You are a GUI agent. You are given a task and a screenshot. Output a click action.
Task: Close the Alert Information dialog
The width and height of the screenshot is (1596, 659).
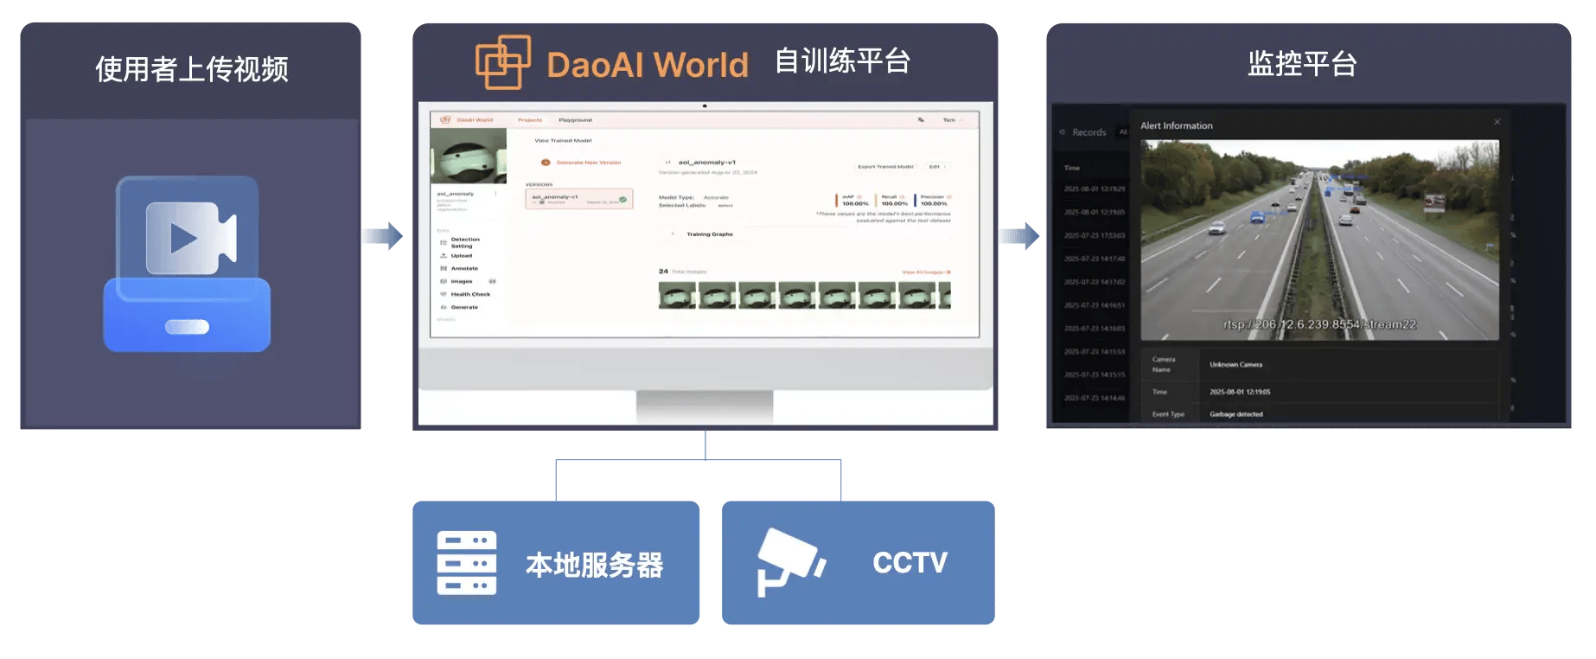[1497, 122]
